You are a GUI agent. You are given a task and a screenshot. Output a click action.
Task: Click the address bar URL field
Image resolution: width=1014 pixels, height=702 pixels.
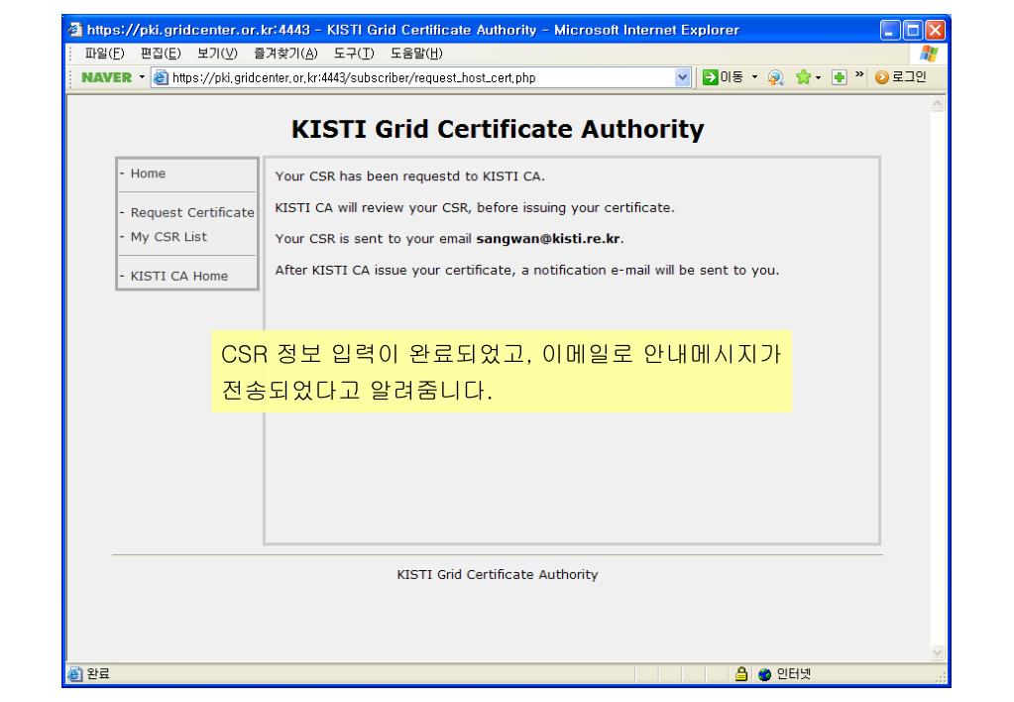click(414, 77)
